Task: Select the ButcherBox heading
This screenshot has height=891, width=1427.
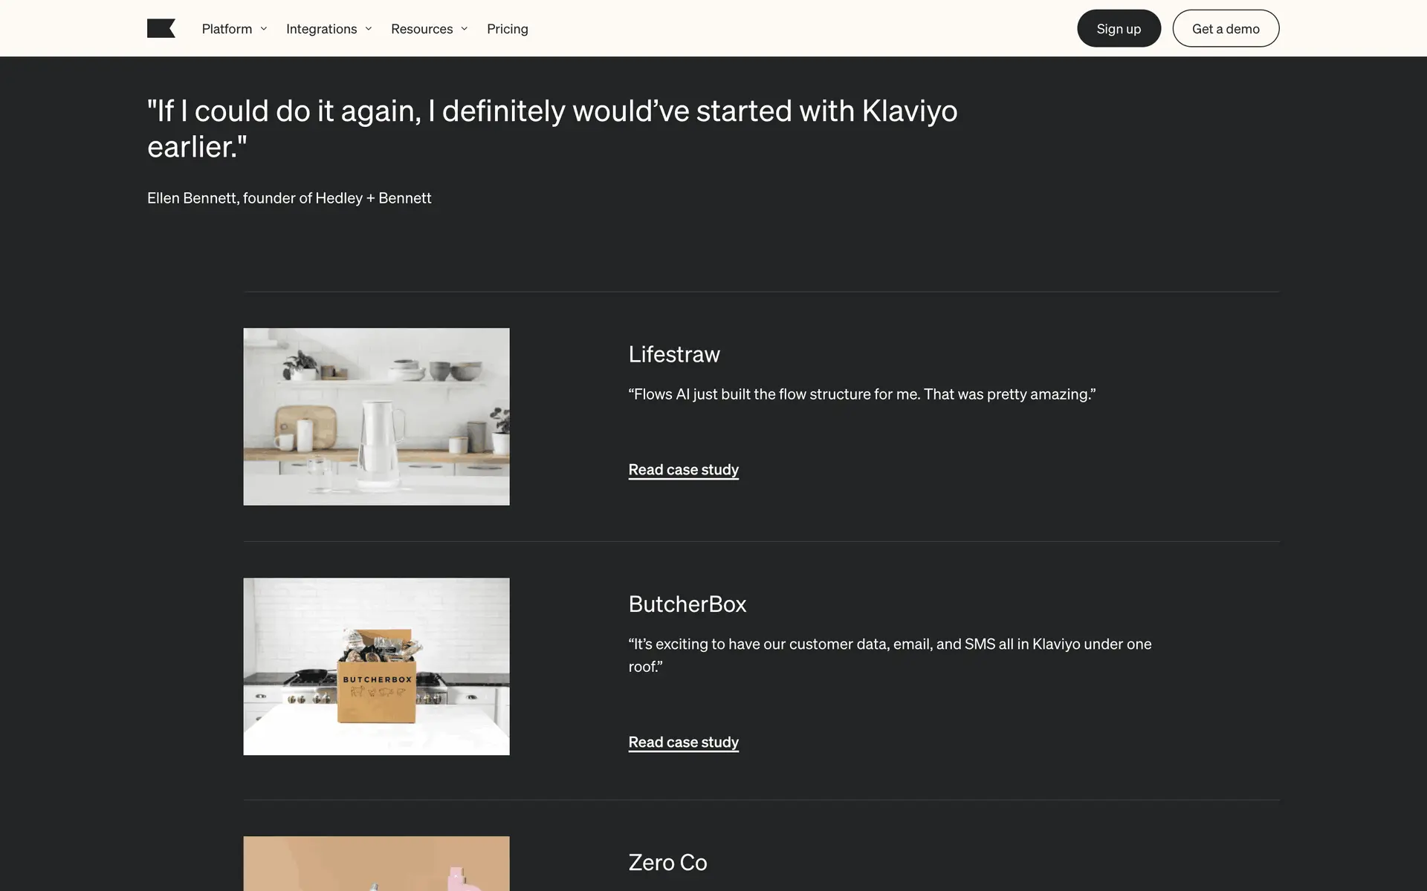Action: [x=687, y=604]
